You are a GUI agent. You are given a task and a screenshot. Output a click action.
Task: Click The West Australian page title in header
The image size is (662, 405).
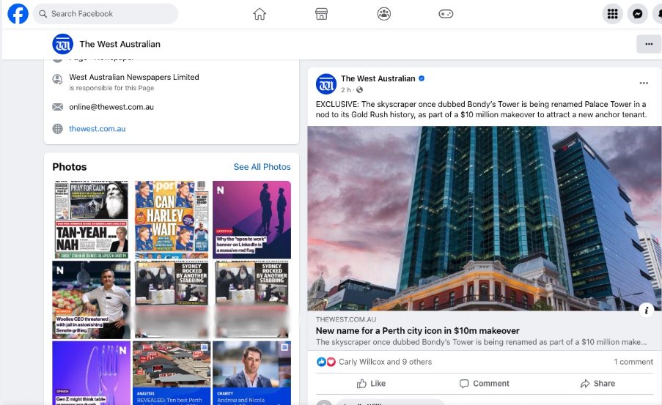[120, 44]
